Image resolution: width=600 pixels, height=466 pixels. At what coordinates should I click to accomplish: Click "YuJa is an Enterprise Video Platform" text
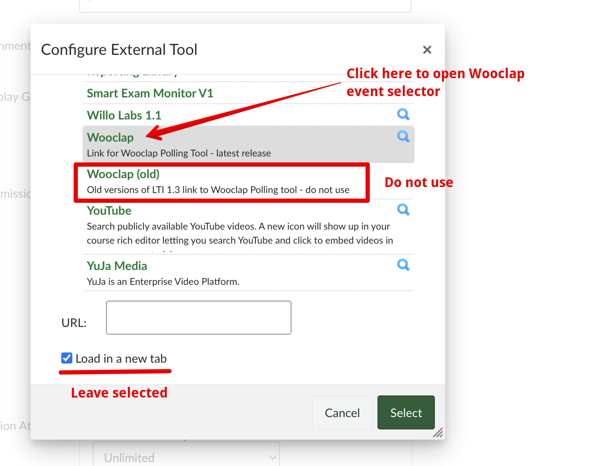click(x=163, y=282)
